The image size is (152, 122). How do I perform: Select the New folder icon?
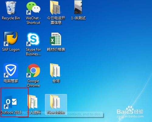coord(55,102)
